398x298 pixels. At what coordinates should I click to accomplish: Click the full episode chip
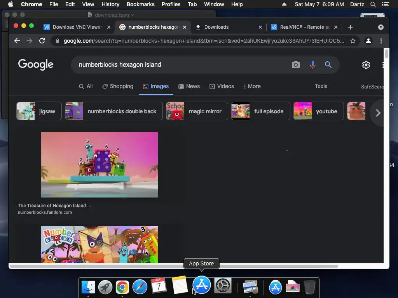[x=261, y=111]
